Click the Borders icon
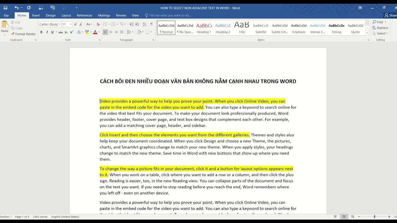 pos(147,32)
